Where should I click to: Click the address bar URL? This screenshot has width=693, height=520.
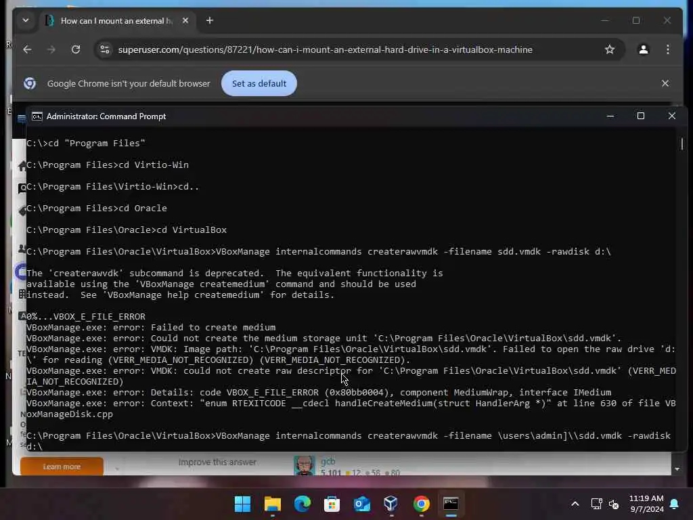(x=326, y=49)
